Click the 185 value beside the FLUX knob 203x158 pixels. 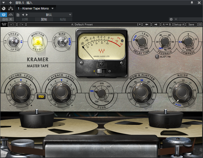[x=92, y=91]
